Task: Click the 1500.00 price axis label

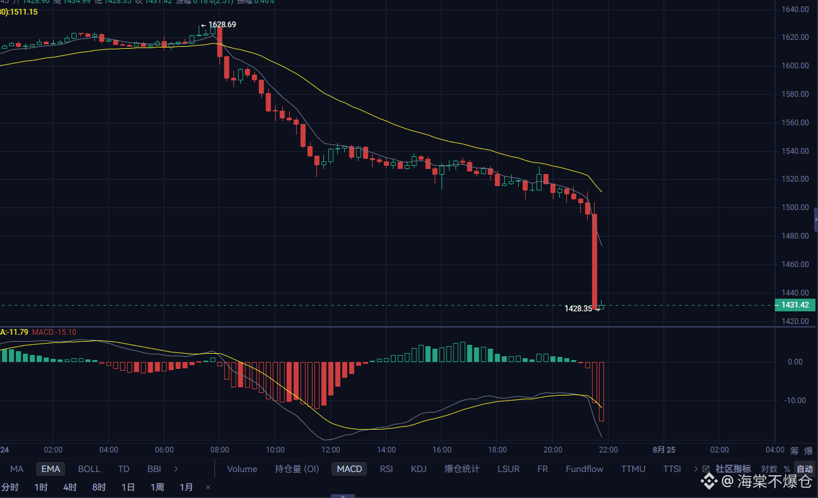Action: click(x=795, y=208)
